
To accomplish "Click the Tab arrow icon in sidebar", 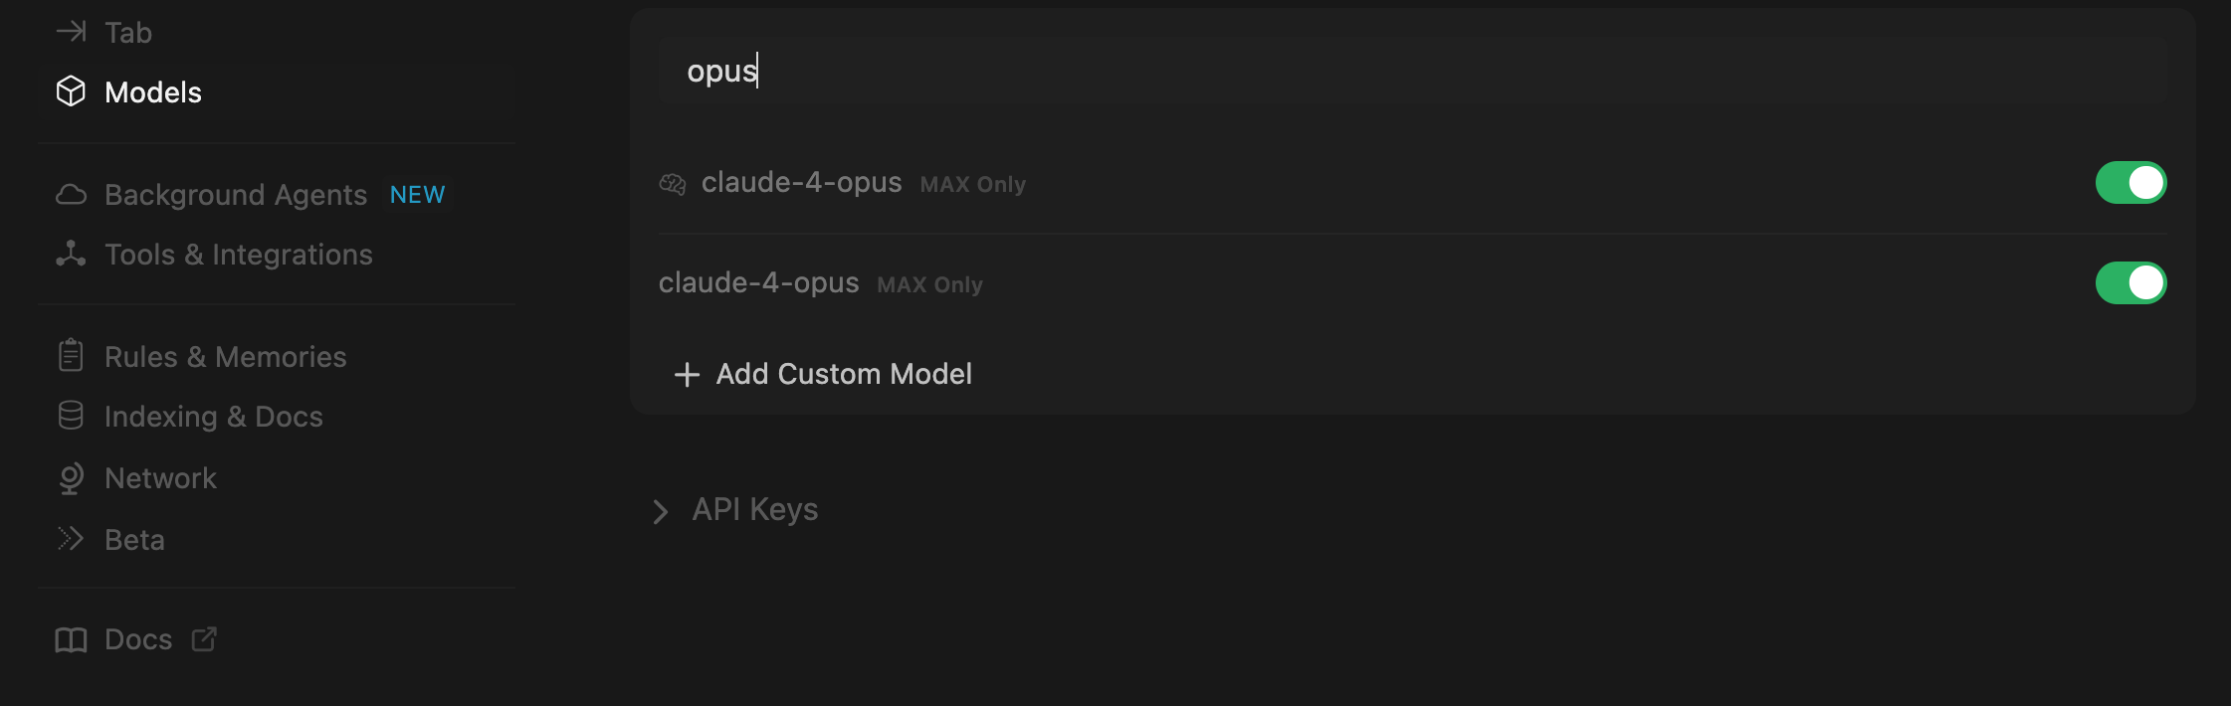I will coord(71,32).
